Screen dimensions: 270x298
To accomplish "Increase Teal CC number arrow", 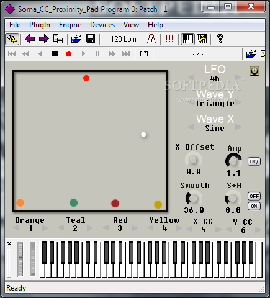I will point(90,228).
